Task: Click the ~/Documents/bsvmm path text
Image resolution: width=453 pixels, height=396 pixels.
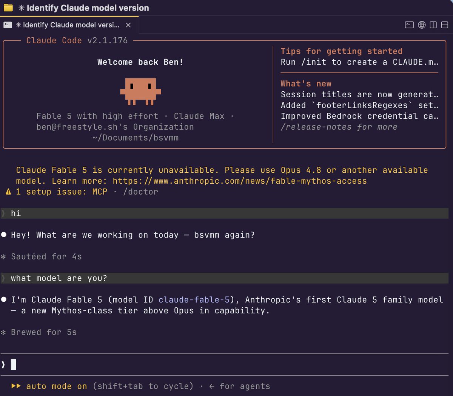Action: 136,138
